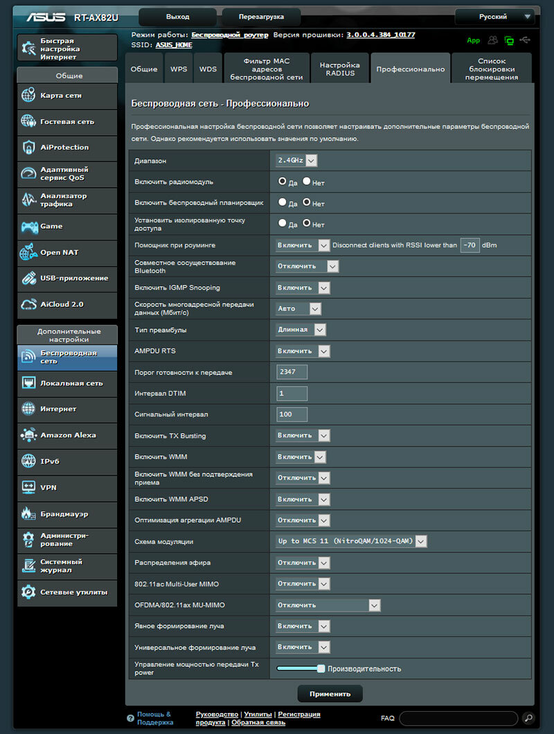Open the Тип преамбулы dropdown
Viewport: 554px width, 734px height.
click(x=301, y=329)
